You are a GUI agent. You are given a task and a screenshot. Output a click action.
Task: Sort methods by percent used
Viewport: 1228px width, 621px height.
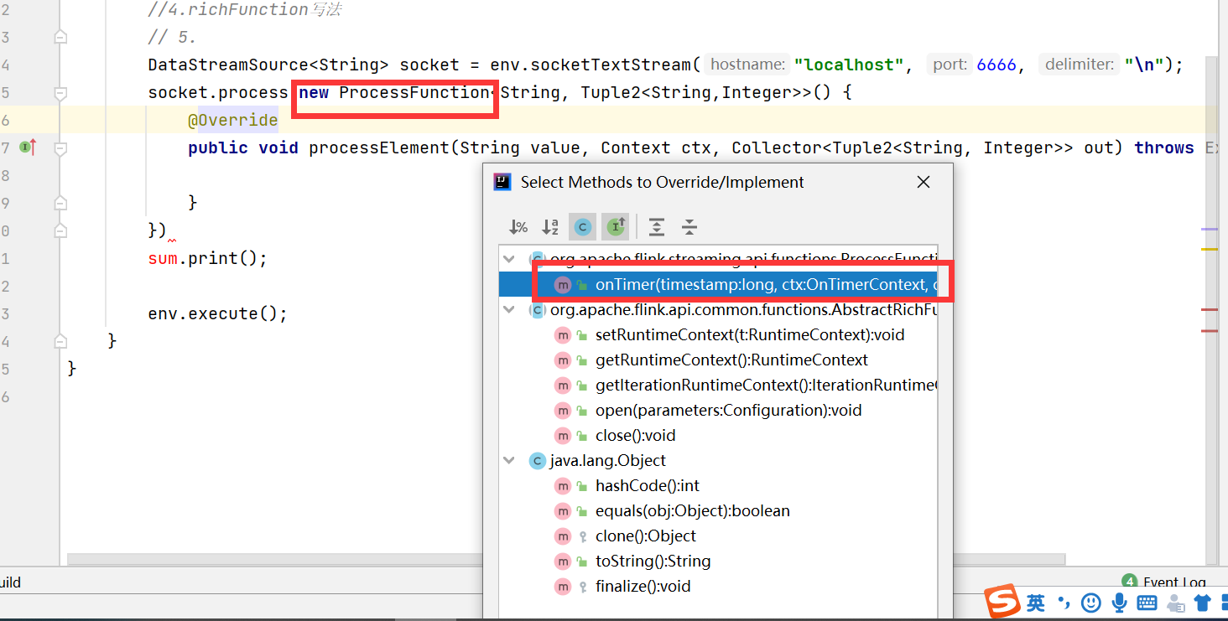518,227
